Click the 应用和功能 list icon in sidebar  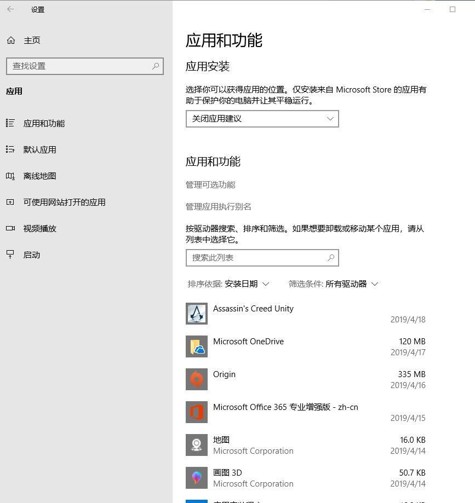click(10, 123)
